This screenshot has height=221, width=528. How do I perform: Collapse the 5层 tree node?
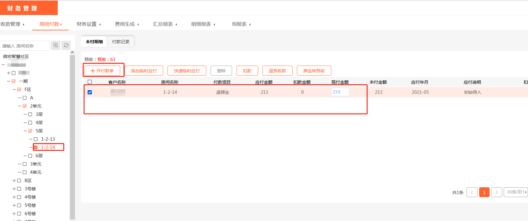(x=25, y=131)
